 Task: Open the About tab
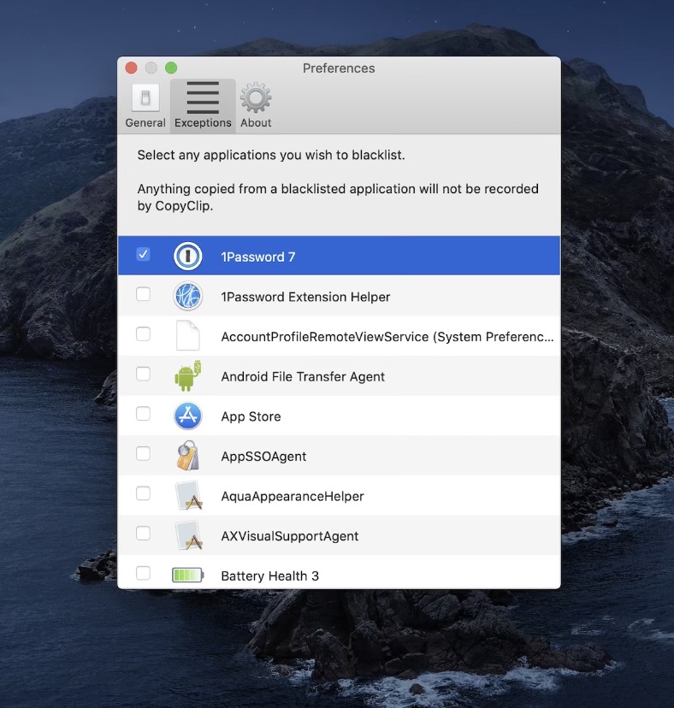pyautogui.click(x=256, y=106)
